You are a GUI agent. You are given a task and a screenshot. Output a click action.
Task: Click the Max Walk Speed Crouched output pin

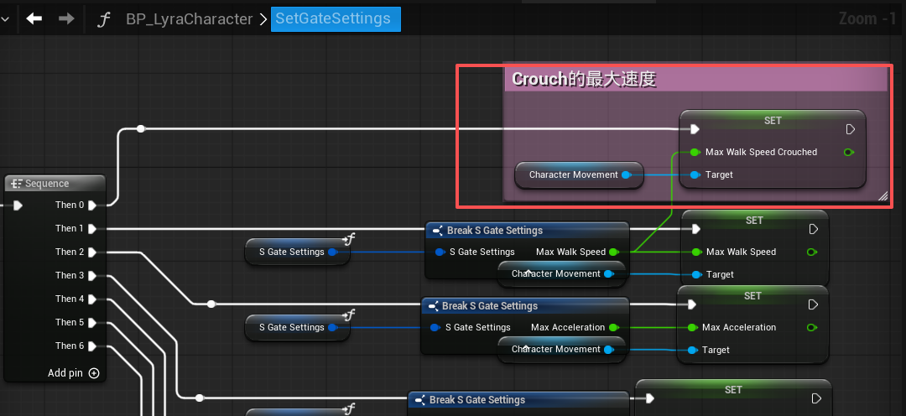tap(849, 153)
